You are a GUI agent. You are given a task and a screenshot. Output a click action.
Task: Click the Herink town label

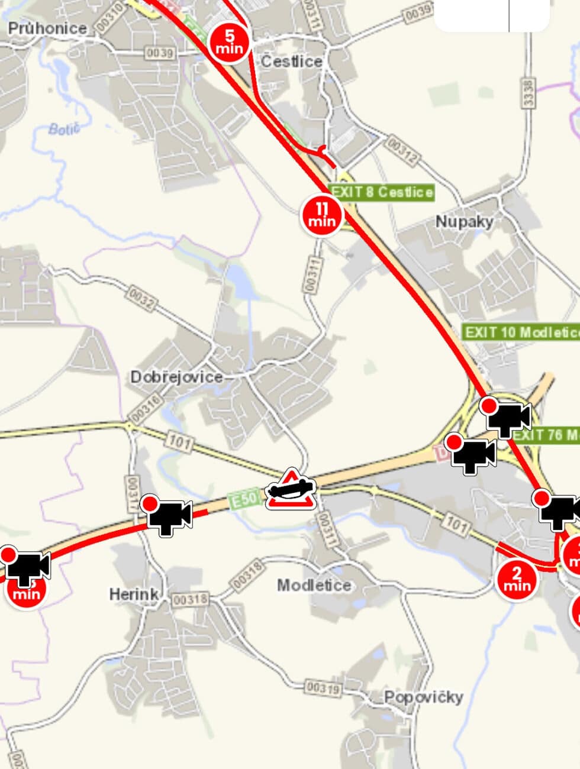pyautogui.click(x=134, y=594)
